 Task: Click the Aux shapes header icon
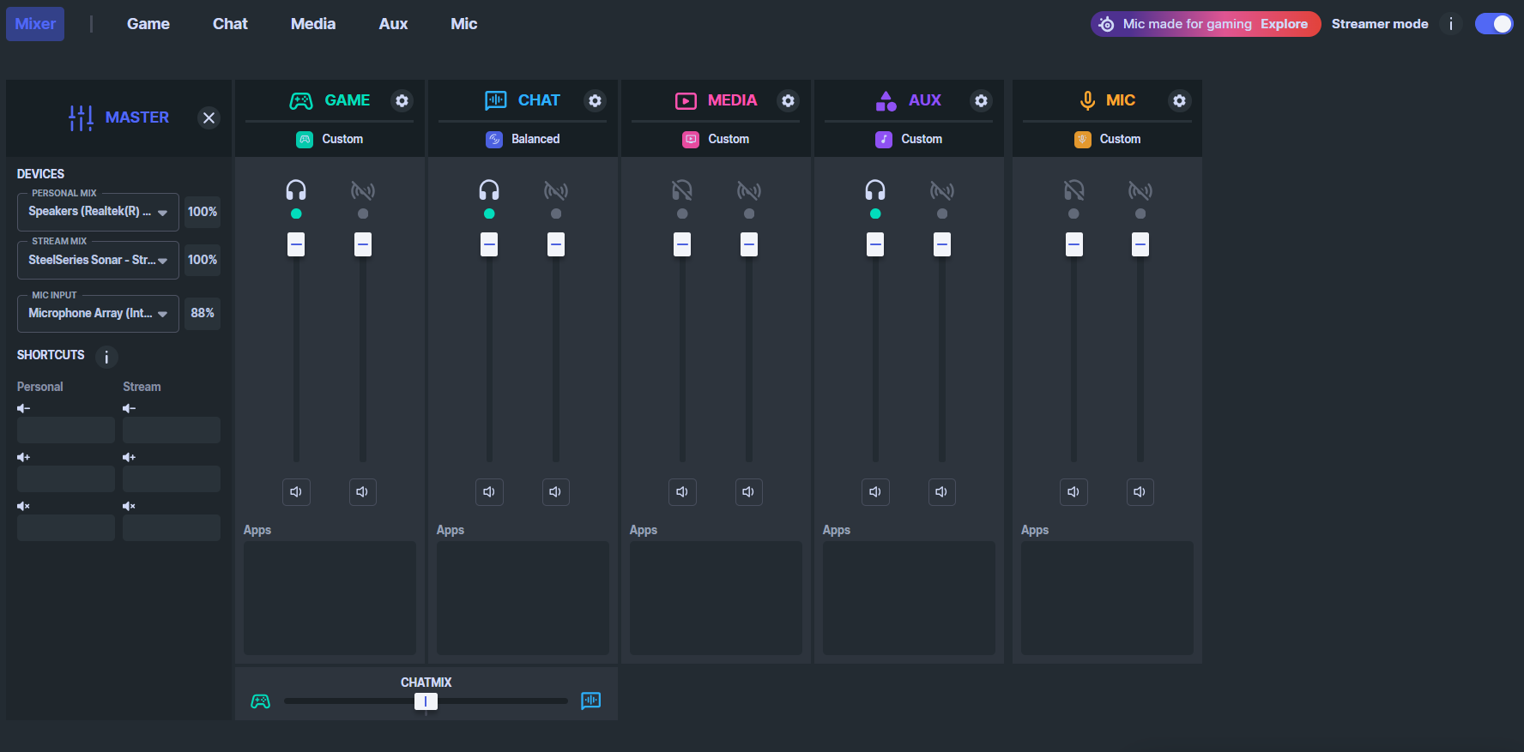886,100
